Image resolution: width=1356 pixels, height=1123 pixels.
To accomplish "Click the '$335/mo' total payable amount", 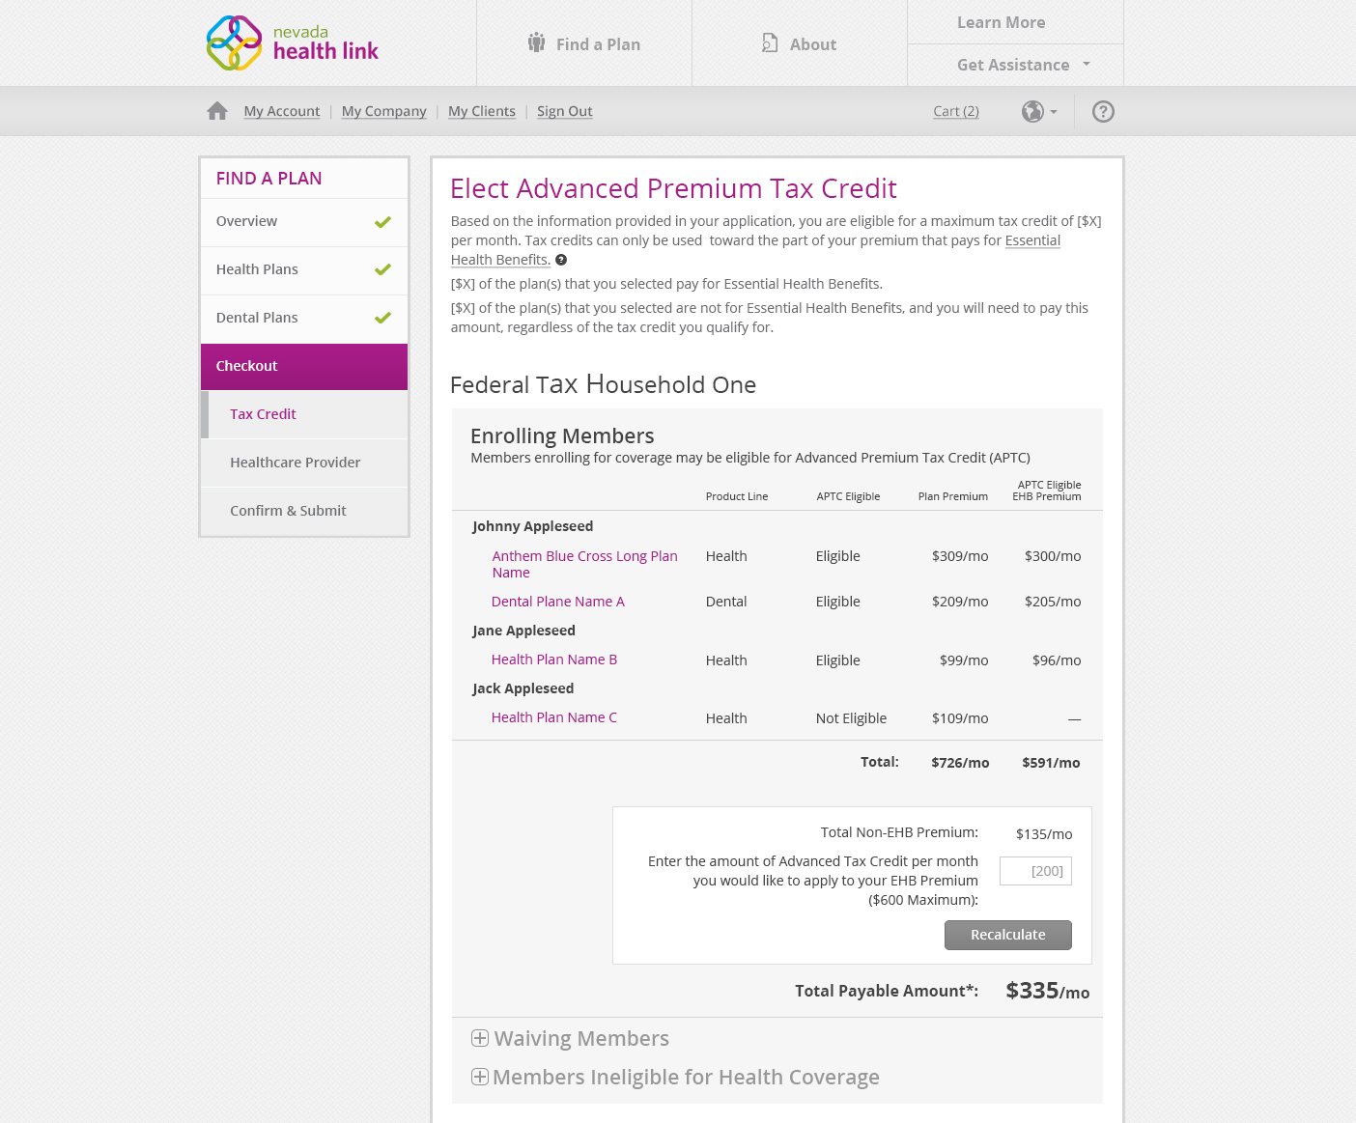I will click(1048, 991).
